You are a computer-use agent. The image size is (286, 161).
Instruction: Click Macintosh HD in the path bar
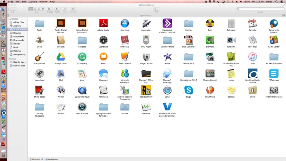(x=37, y=159)
